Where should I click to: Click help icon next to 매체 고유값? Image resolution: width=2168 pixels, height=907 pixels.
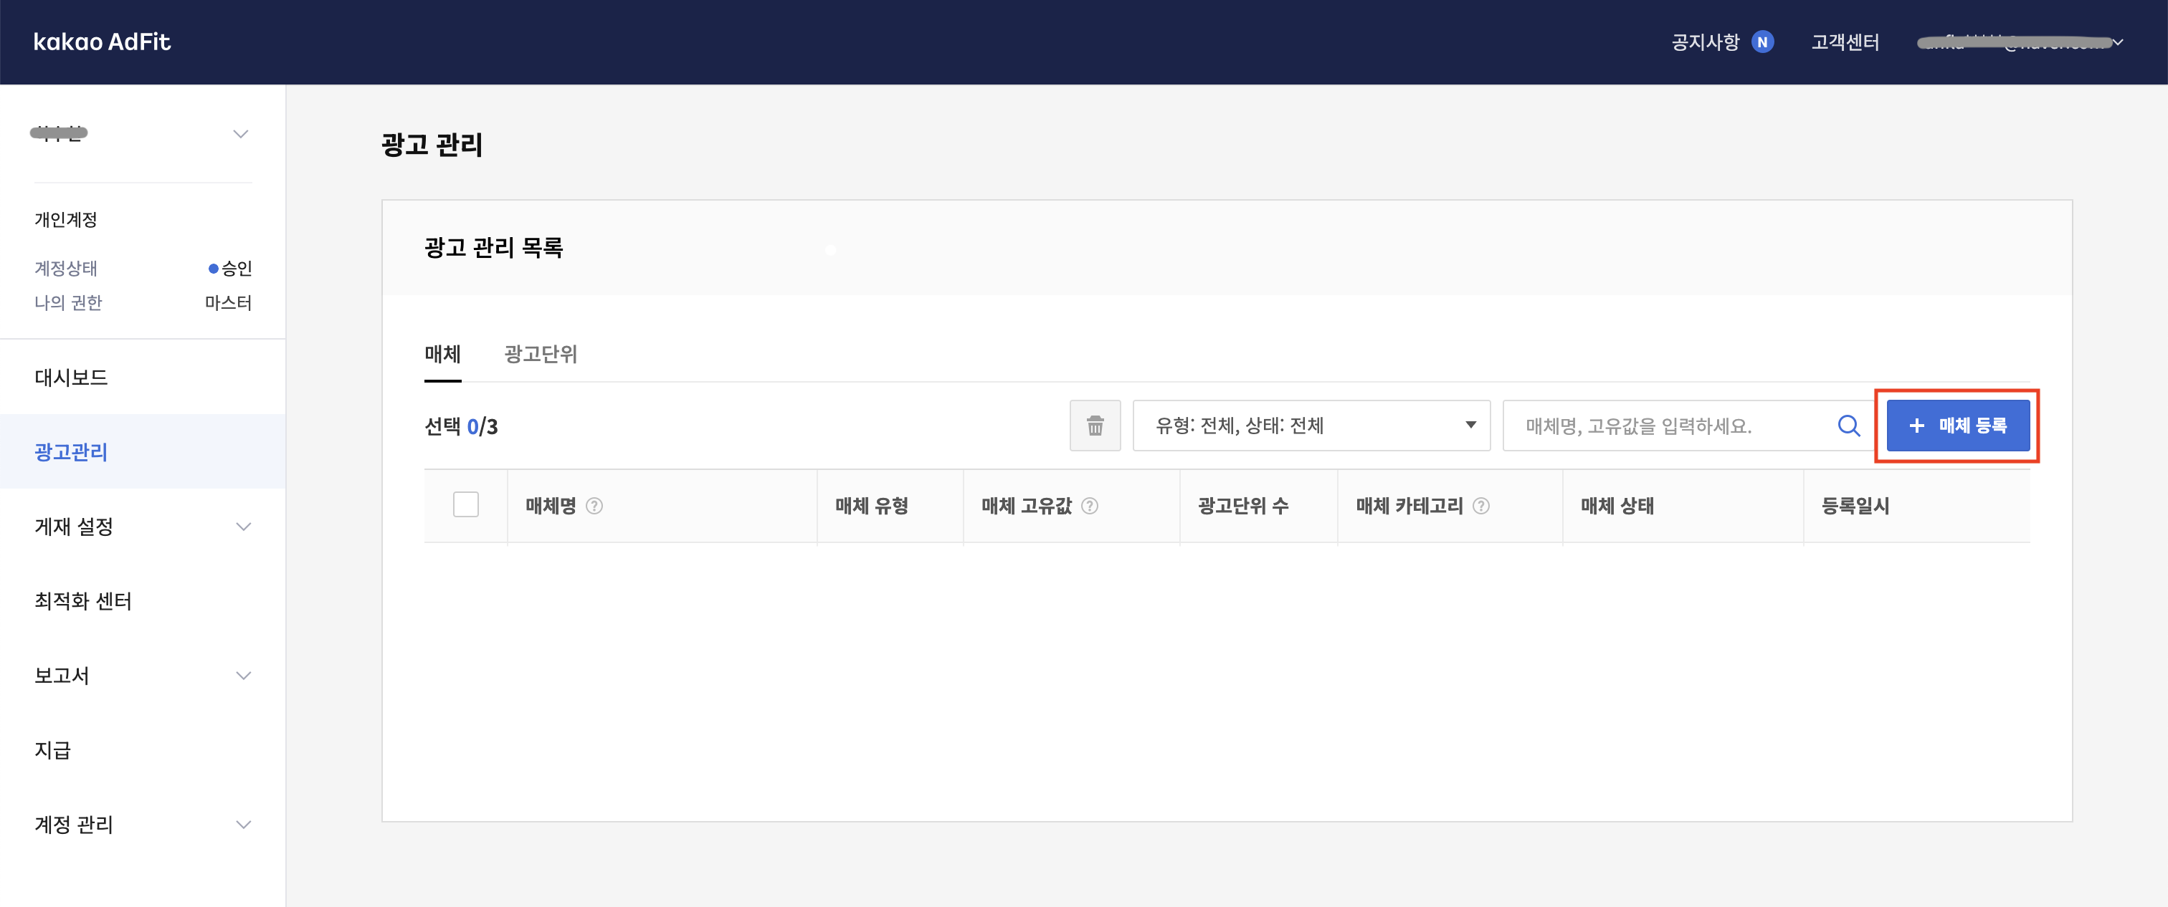(1090, 506)
